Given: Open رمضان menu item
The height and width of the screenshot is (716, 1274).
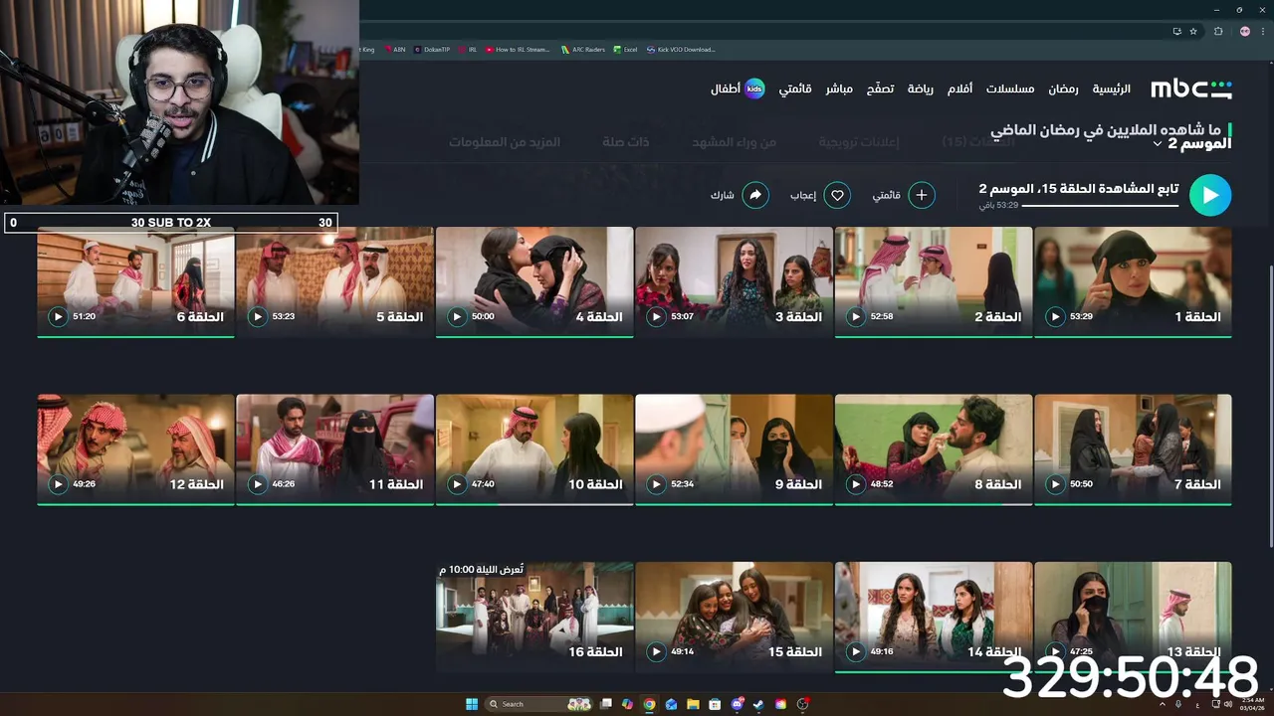Looking at the screenshot, I should pyautogui.click(x=1063, y=89).
